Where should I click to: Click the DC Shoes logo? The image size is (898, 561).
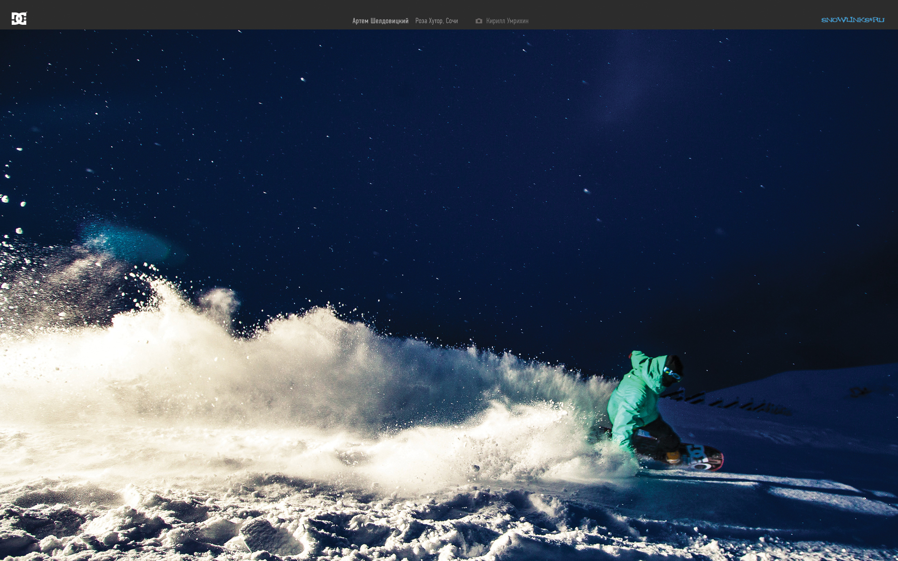click(x=19, y=19)
